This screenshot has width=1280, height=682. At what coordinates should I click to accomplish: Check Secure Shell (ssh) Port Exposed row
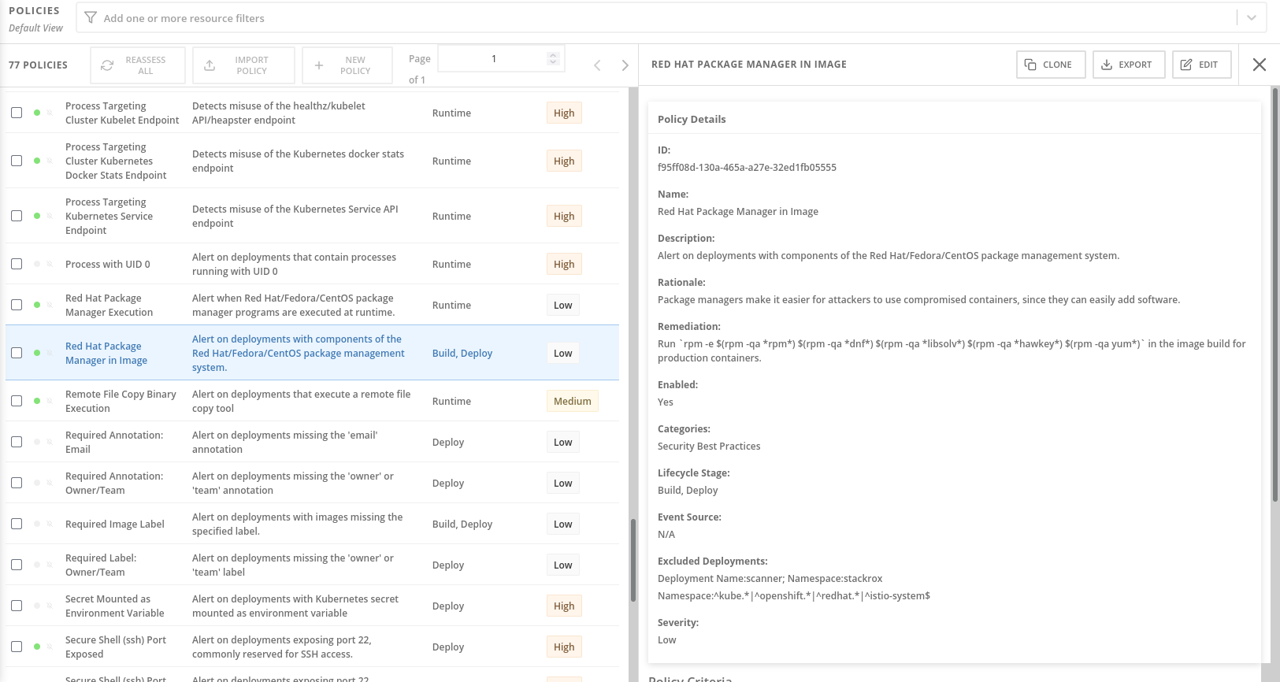point(17,647)
